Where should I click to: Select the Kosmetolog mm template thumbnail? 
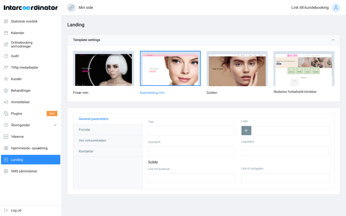coord(170,68)
